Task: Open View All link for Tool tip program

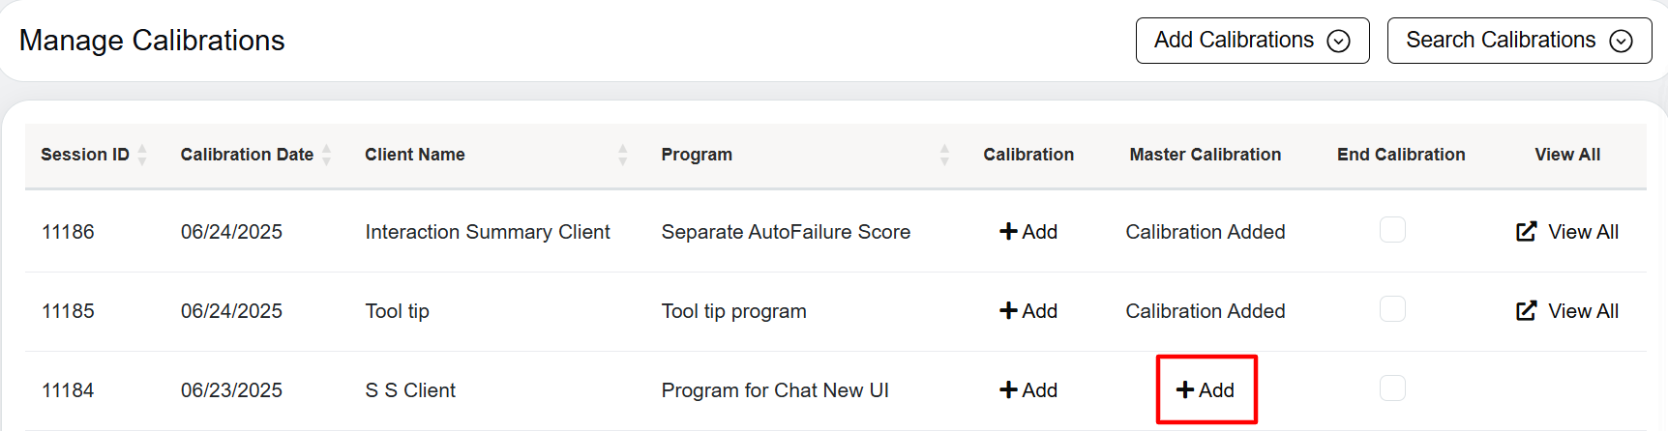Action: [1567, 311]
